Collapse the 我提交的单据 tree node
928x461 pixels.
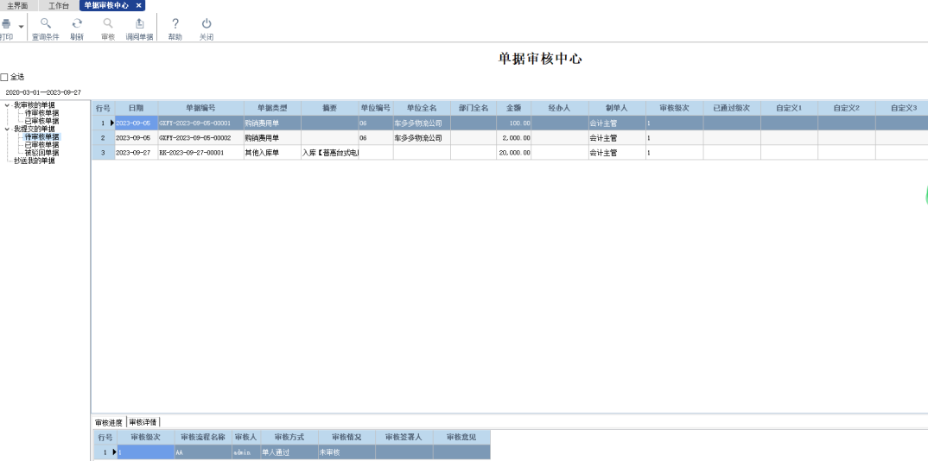pos(8,129)
